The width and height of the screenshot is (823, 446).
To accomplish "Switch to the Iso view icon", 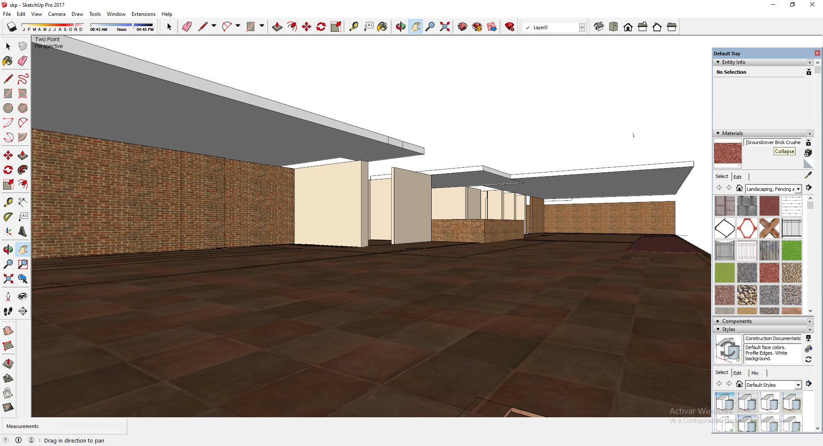I will [x=599, y=27].
